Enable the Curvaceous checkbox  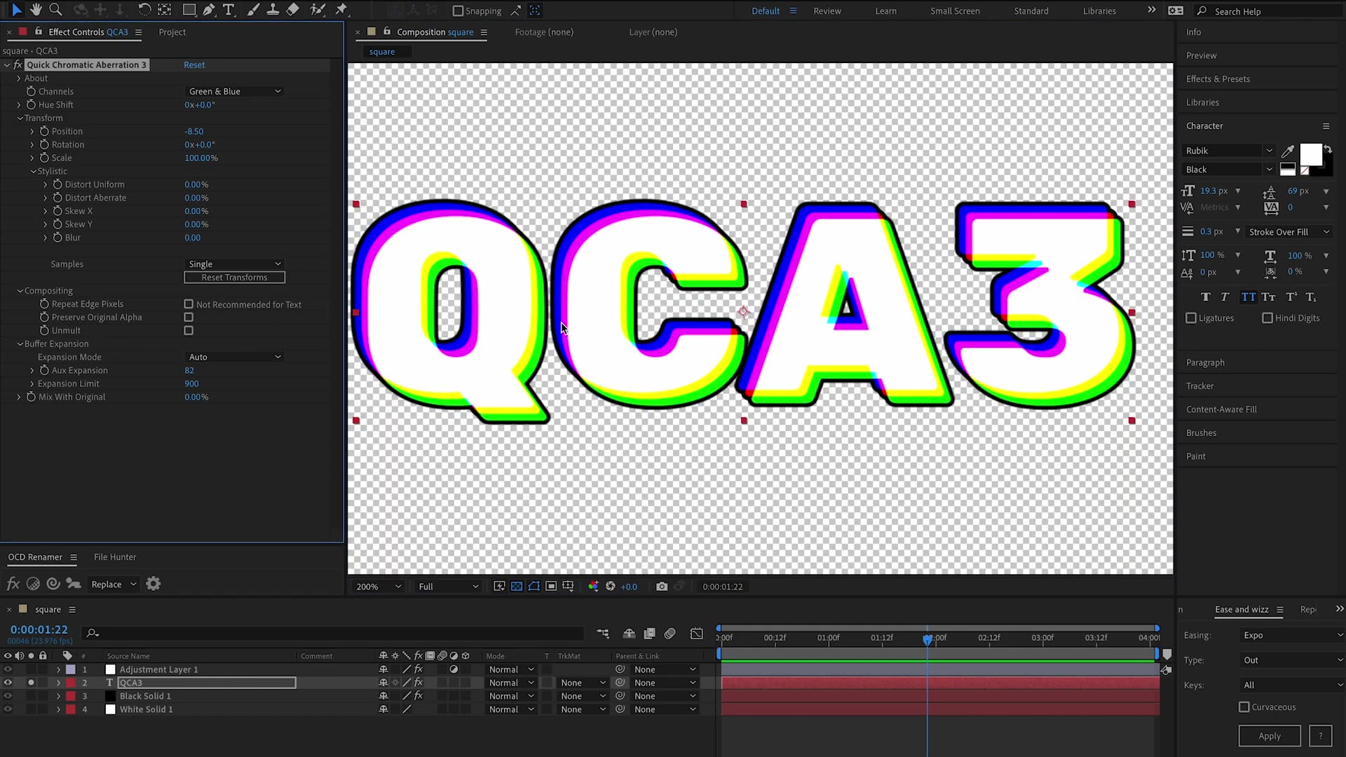pos(1244,707)
